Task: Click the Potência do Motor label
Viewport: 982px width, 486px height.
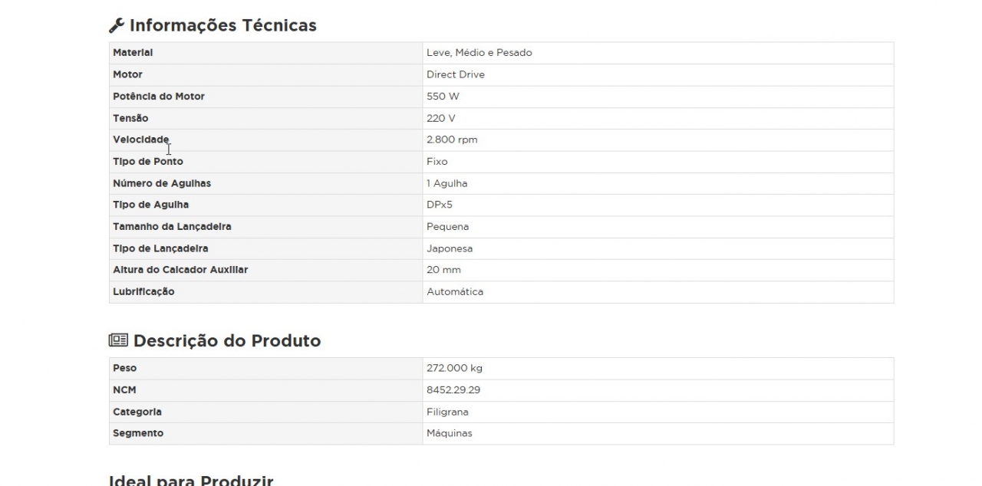Action: pyautogui.click(x=159, y=97)
